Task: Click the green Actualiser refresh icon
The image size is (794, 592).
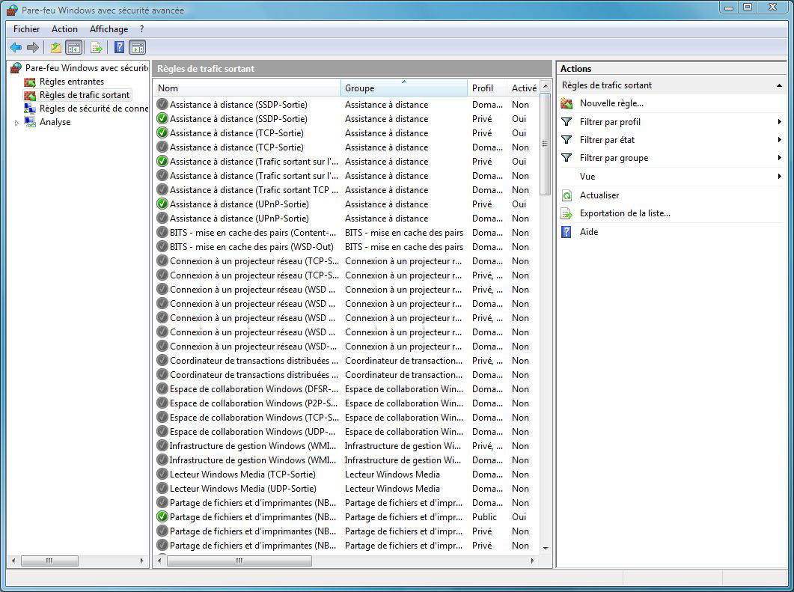Action: (x=567, y=195)
